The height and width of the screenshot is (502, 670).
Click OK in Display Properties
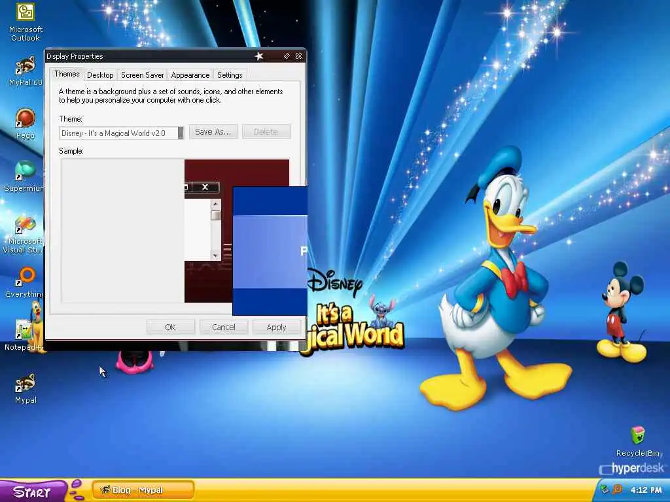click(x=171, y=327)
